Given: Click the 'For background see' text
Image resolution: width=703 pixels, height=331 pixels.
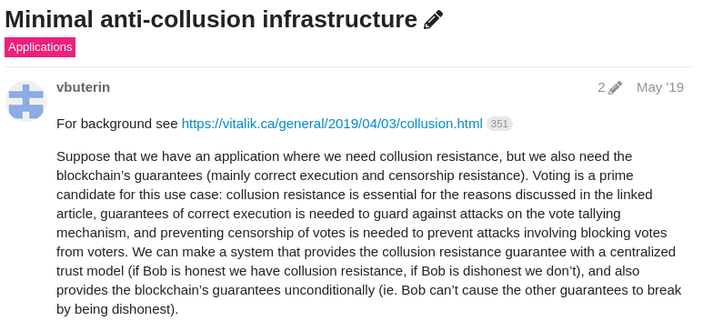Looking at the screenshot, I should [x=117, y=124].
